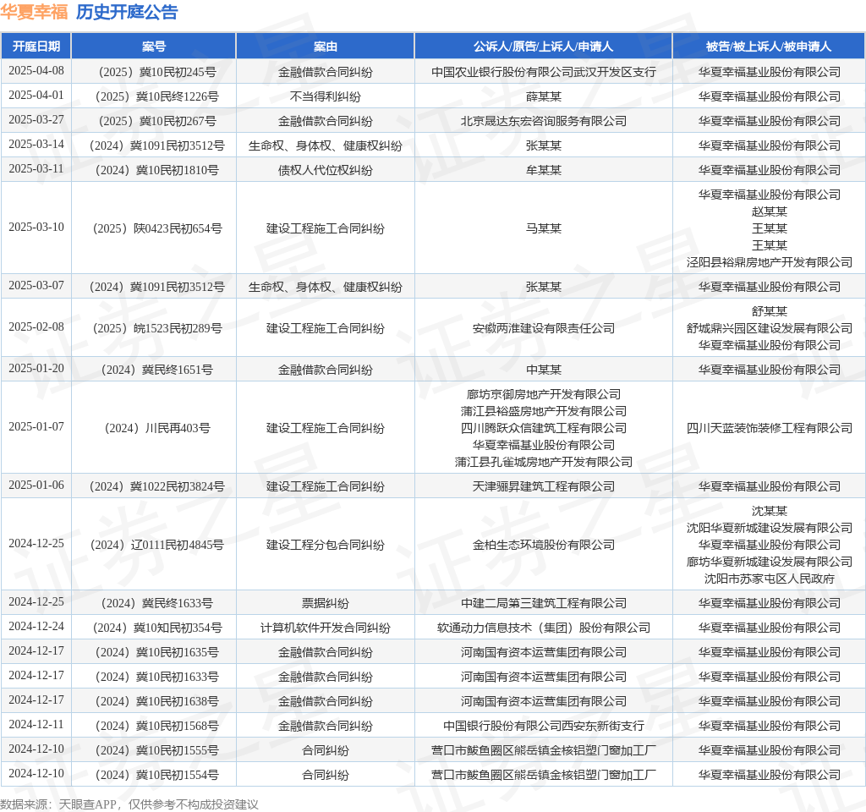The width and height of the screenshot is (866, 812).
Task: Click the date cell 2025-04-01
Action: tap(36, 96)
